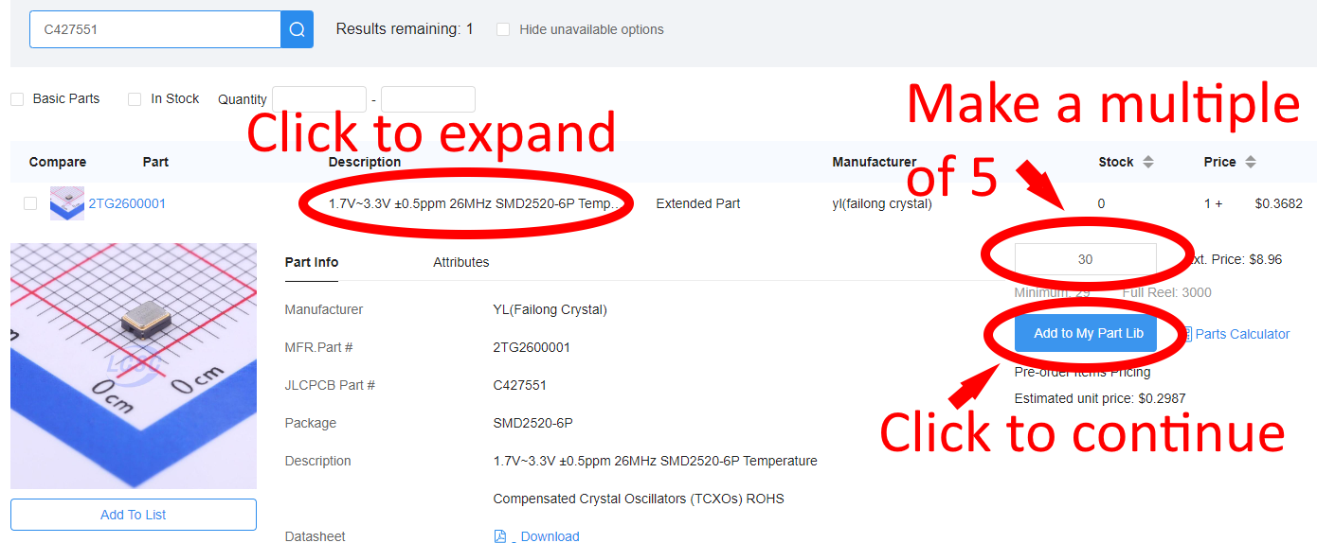Tick the Compare checkbox for 2TG2600001
Screen dimensions: 1317x543
point(30,203)
